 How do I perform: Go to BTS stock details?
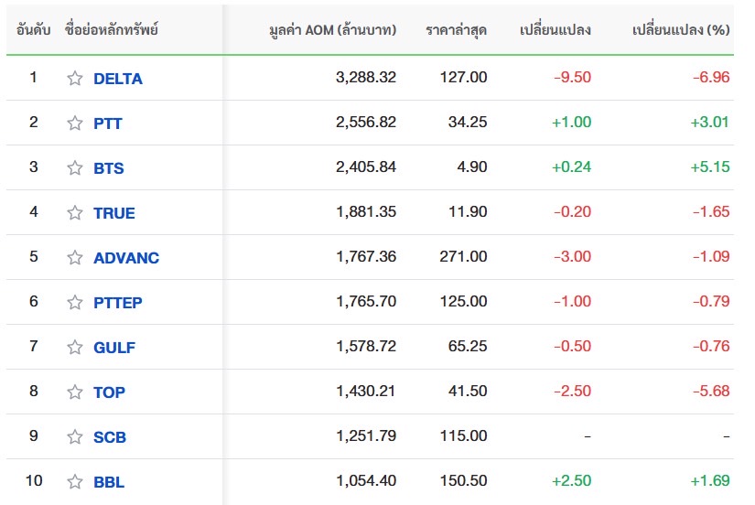(108, 168)
